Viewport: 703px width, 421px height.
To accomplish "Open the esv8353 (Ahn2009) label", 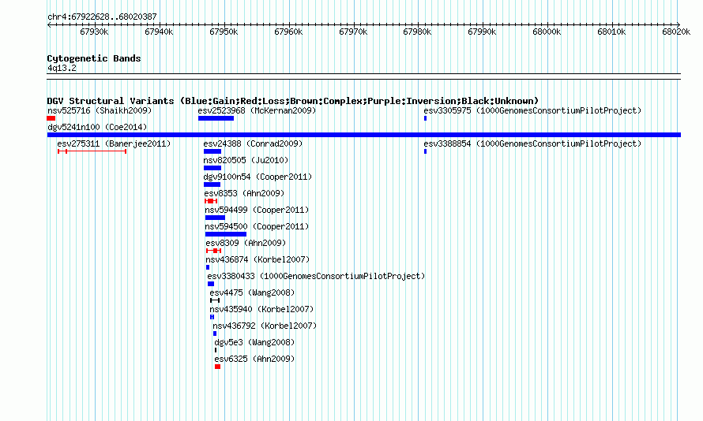I will [x=244, y=193].
